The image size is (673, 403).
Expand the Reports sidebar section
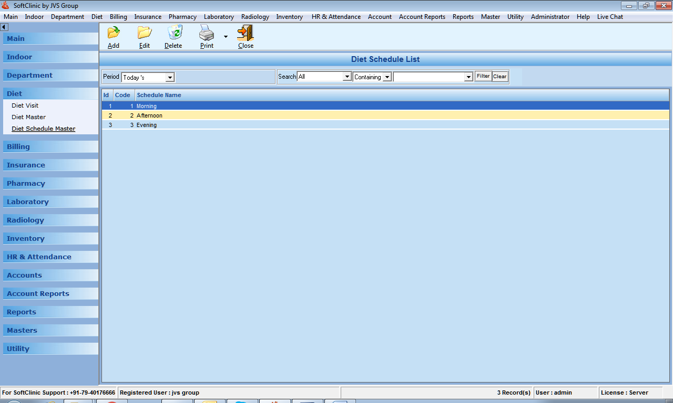pos(50,312)
